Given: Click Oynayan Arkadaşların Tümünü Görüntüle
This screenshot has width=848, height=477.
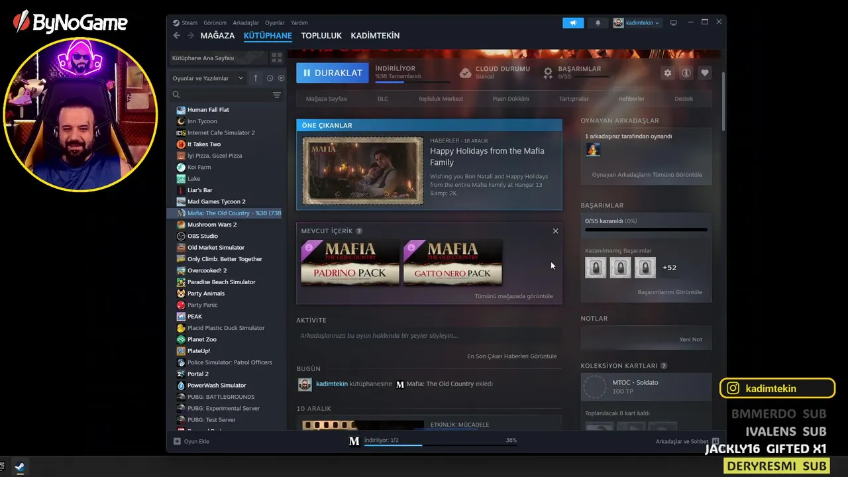Looking at the screenshot, I should click(x=647, y=175).
